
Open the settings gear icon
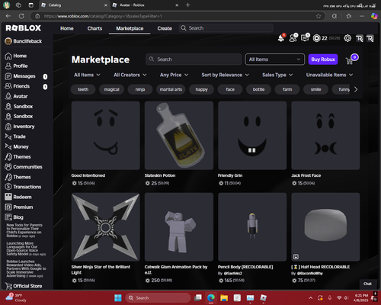click(347, 38)
